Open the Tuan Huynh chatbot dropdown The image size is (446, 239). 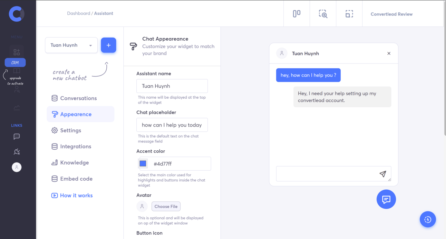click(x=71, y=45)
